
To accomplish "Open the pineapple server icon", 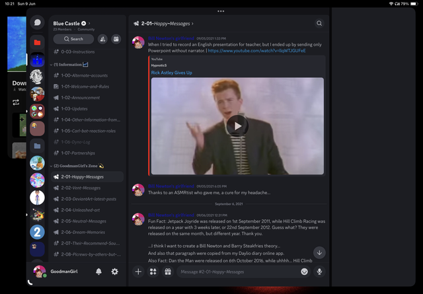I will click(x=37, y=163).
